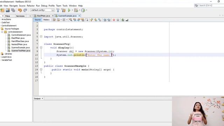Go to Next Bookmark
Image resolution: width=224 pixels, height=126 pixels.
[96, 20]
